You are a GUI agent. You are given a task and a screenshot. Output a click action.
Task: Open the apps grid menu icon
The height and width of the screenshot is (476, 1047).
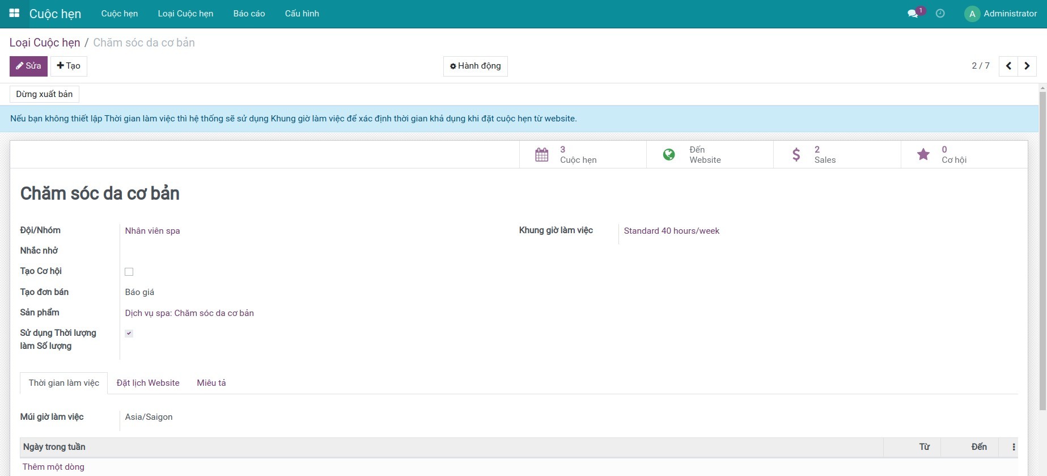point(14,13)
